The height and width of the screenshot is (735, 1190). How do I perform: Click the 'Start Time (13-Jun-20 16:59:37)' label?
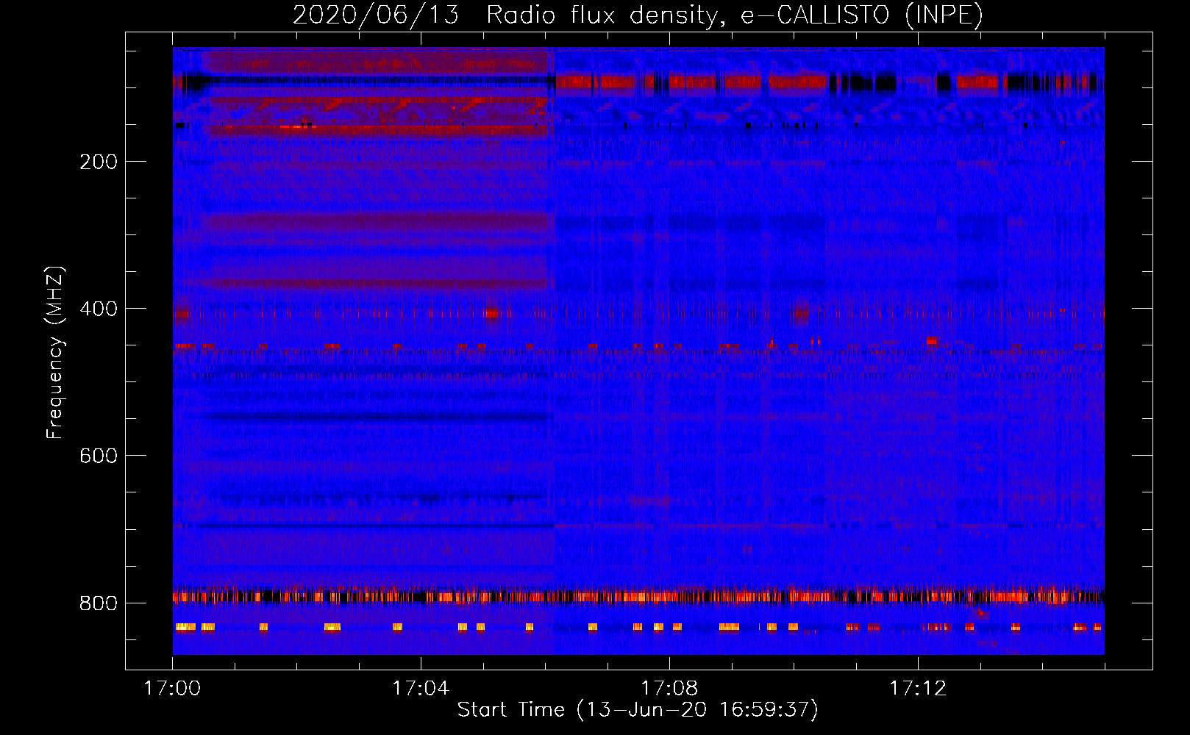(x=638, y=710)
